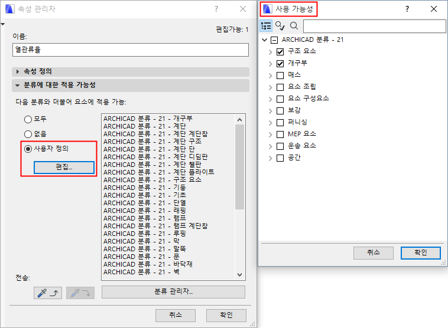Click 확인 in the 사용 가능성 window
448x328 pixels.
421,252
